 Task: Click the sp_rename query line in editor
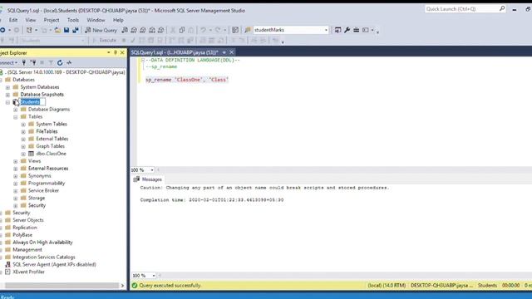[187, 80]
